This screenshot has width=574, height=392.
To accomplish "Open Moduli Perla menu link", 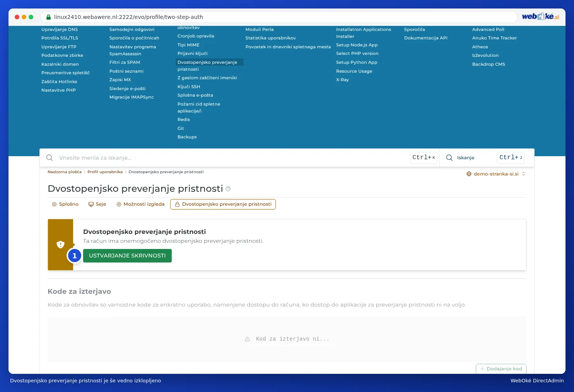I will (x=260, y=29).
